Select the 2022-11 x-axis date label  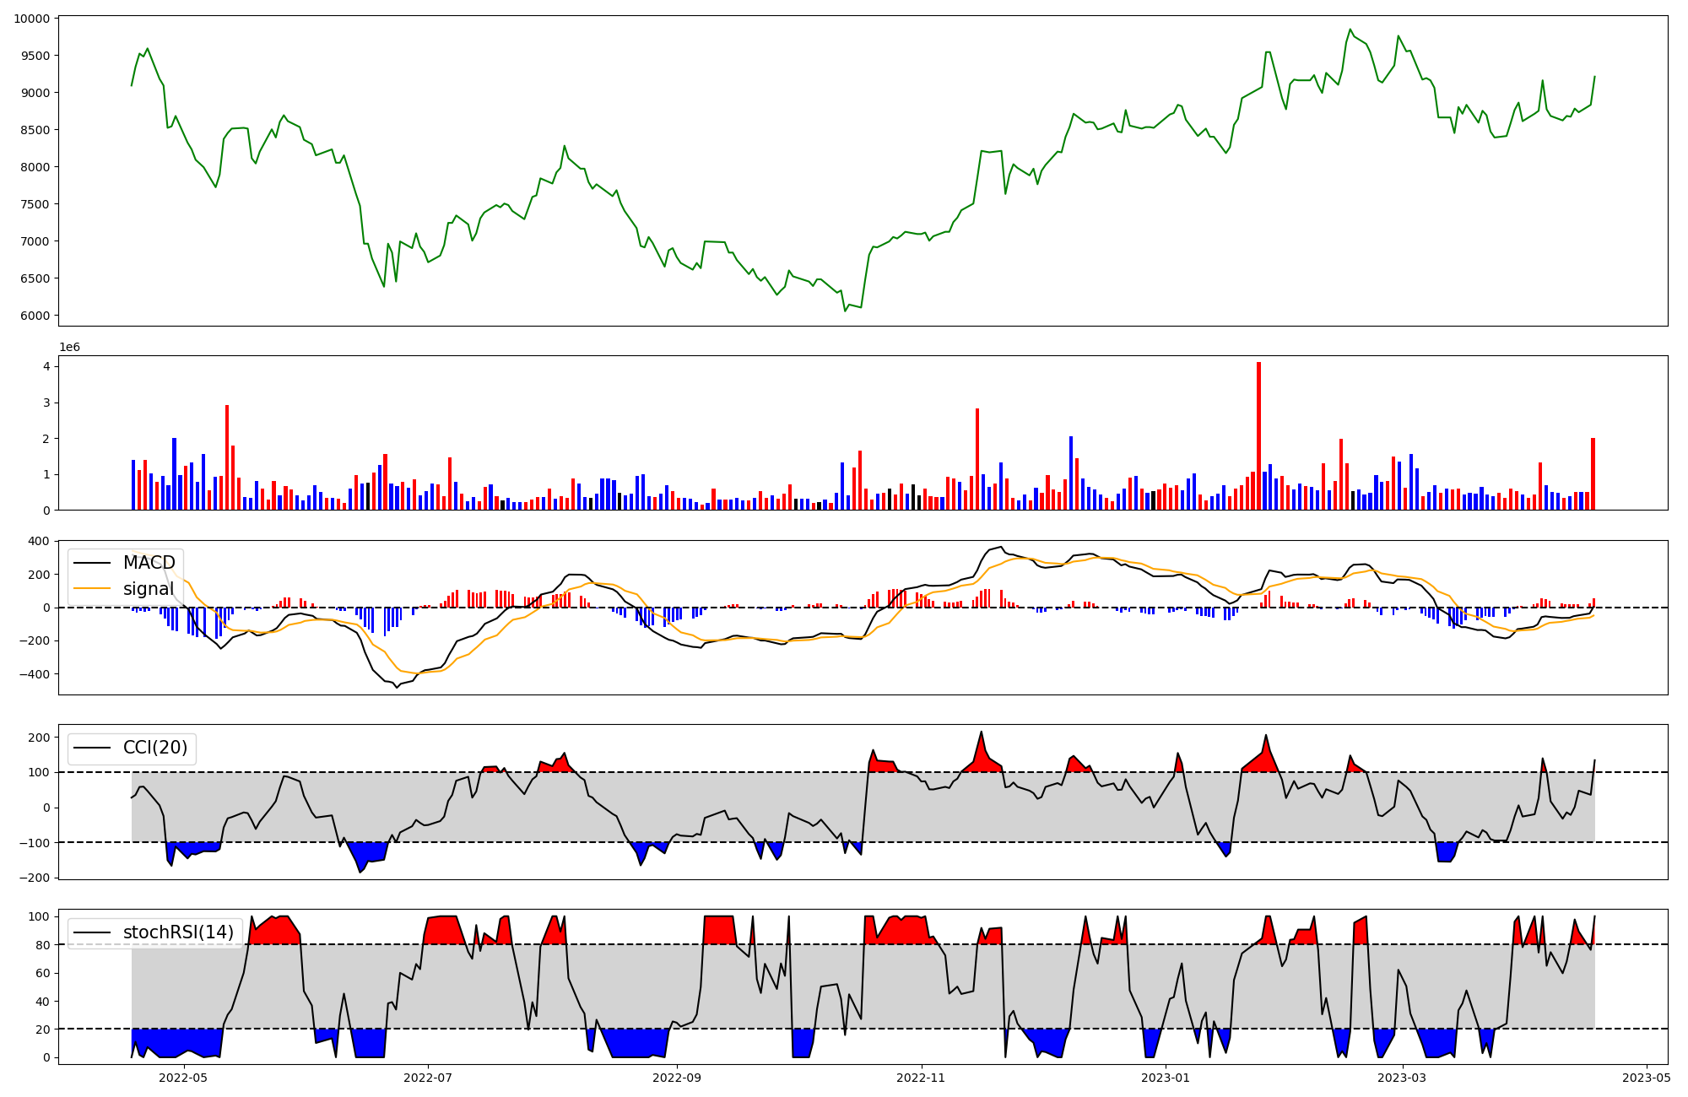point(921,1078)
